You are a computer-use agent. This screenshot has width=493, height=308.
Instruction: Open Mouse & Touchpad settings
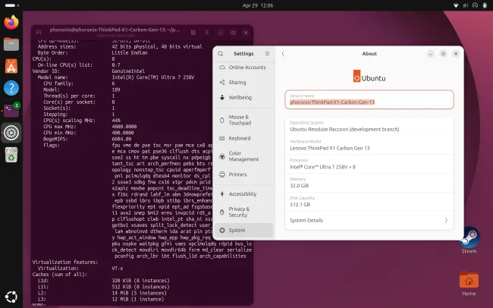pyautogui.click(x=244, y=120)
